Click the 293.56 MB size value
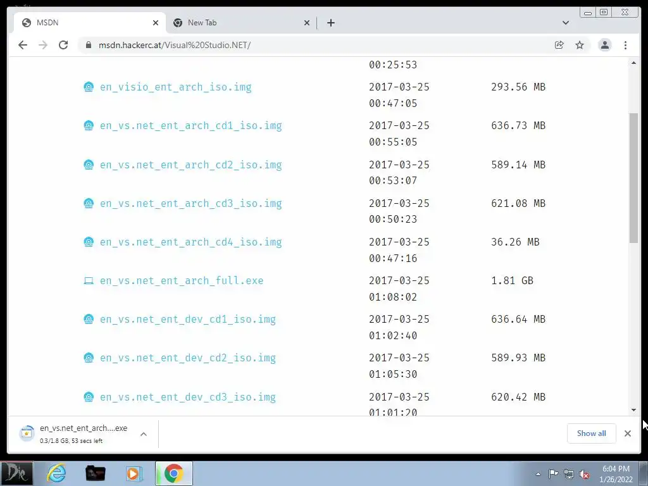The width and height of the screenshot is (648, 486). (518, 87)
